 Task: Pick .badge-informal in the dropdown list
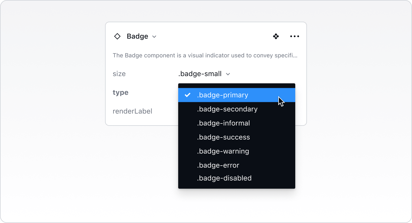(x=223, y=123)
